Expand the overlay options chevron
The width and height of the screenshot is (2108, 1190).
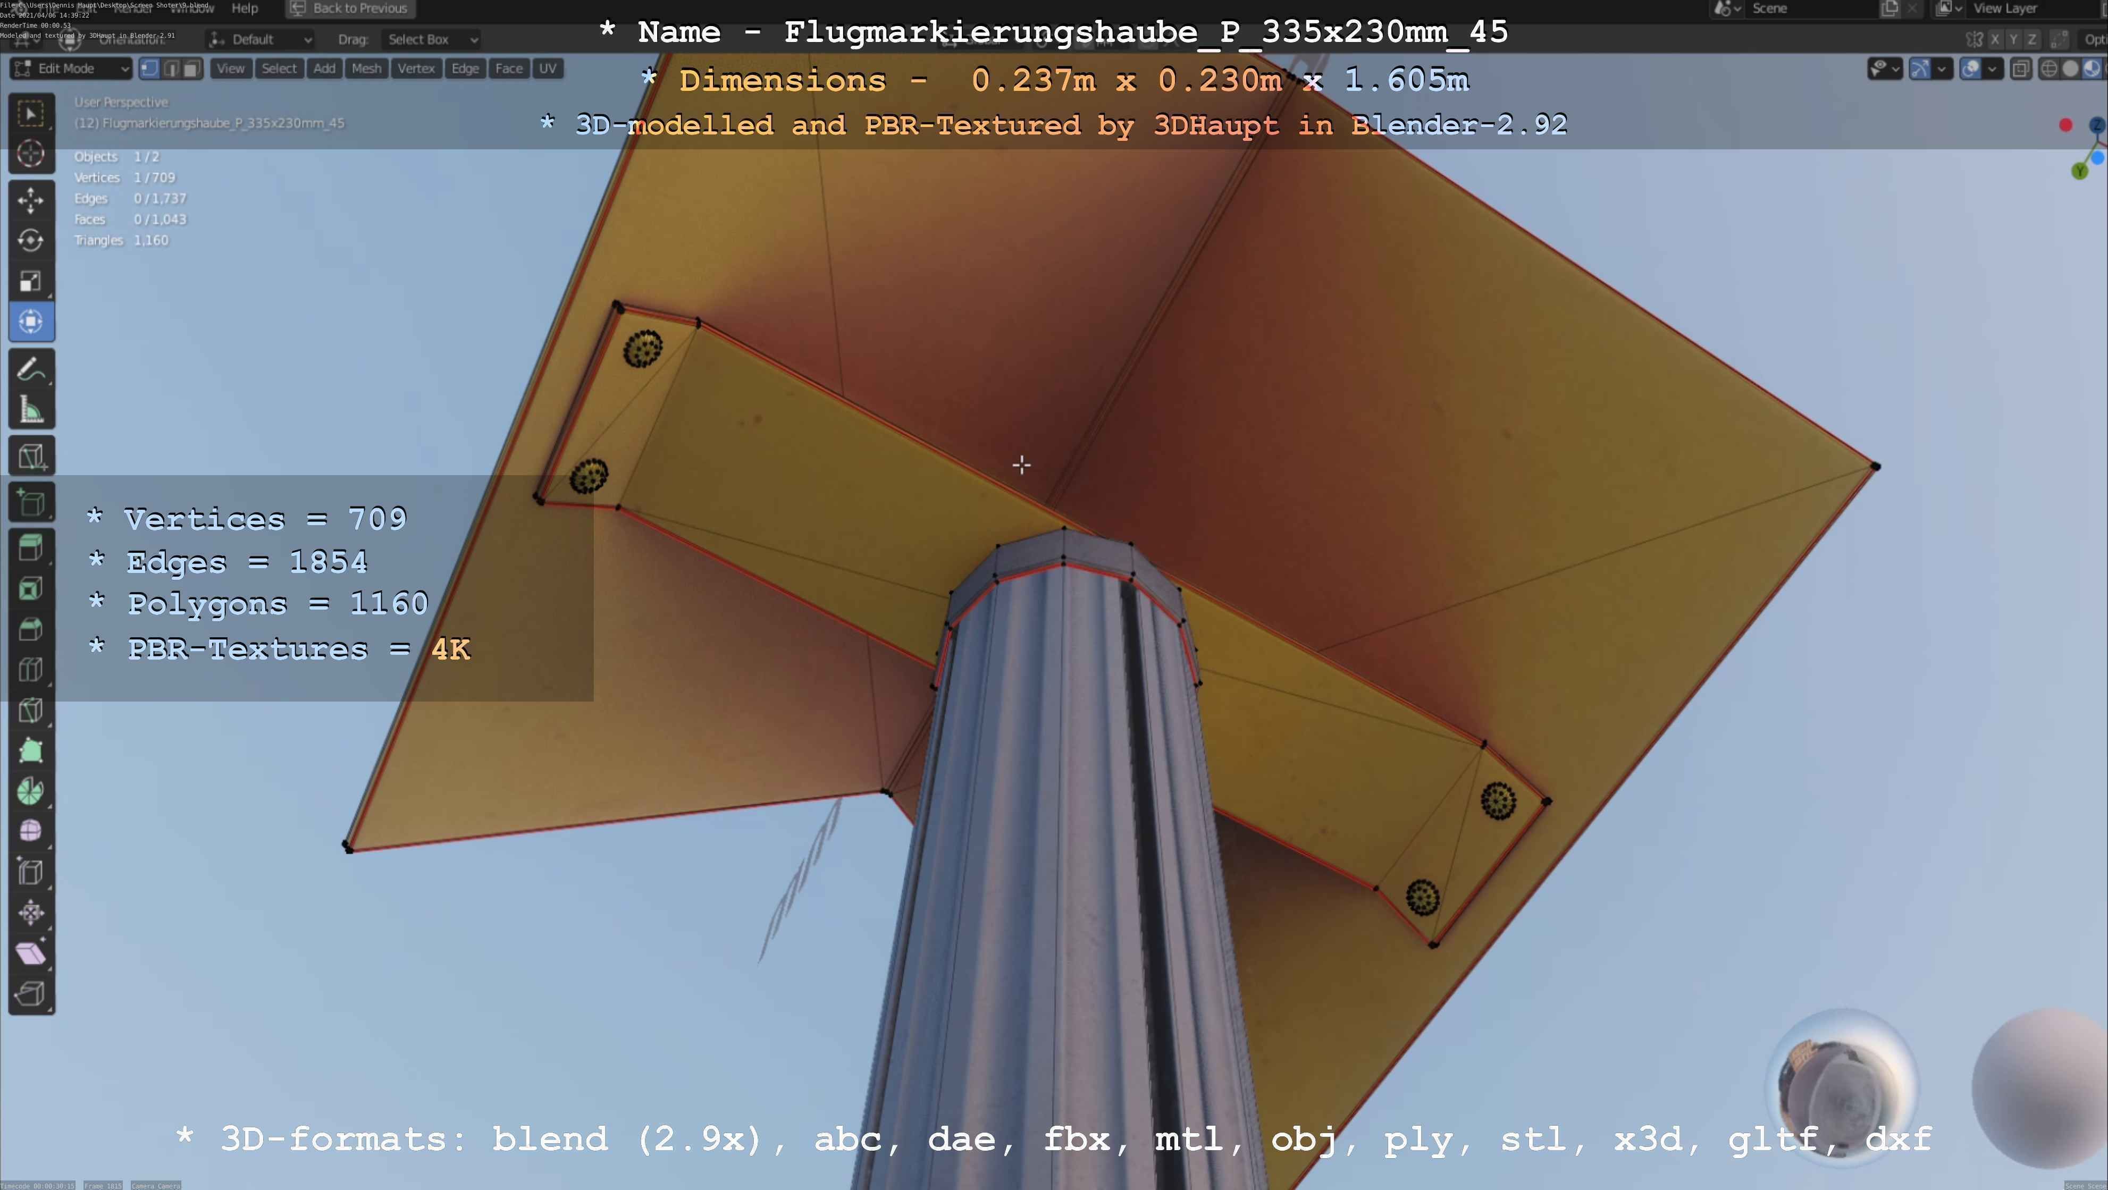(x=1993, y=69)
